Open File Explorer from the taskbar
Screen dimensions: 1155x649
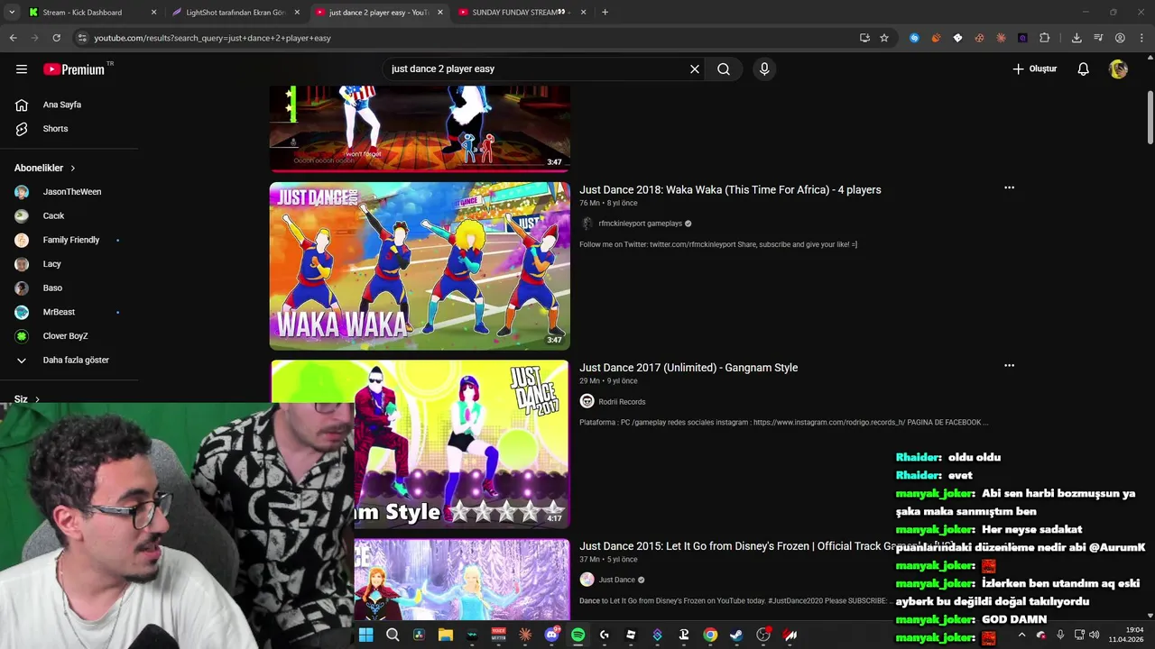pyautogui.click(x=446, y=635)
